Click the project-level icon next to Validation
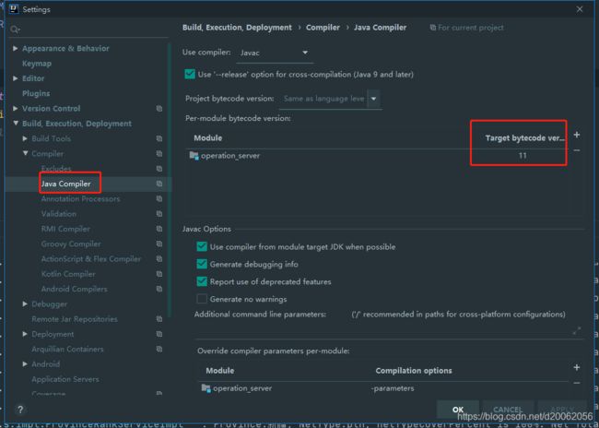Screen dimensions: 599x428 click(x=159, y=213)
